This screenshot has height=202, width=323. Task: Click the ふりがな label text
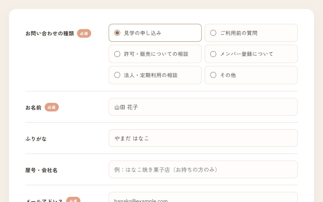36,139
